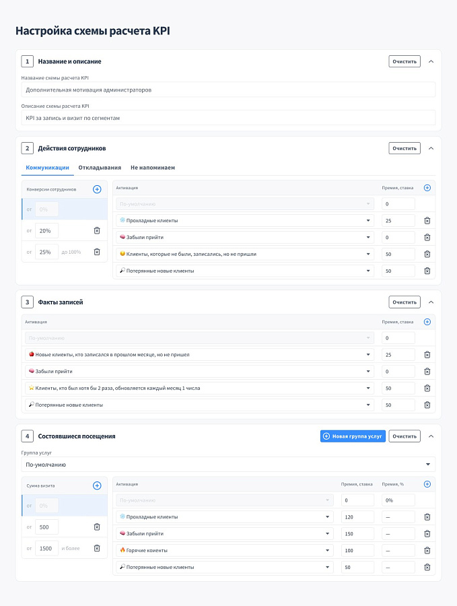Edit the 0% default bonus percent field

click(398, 500)
